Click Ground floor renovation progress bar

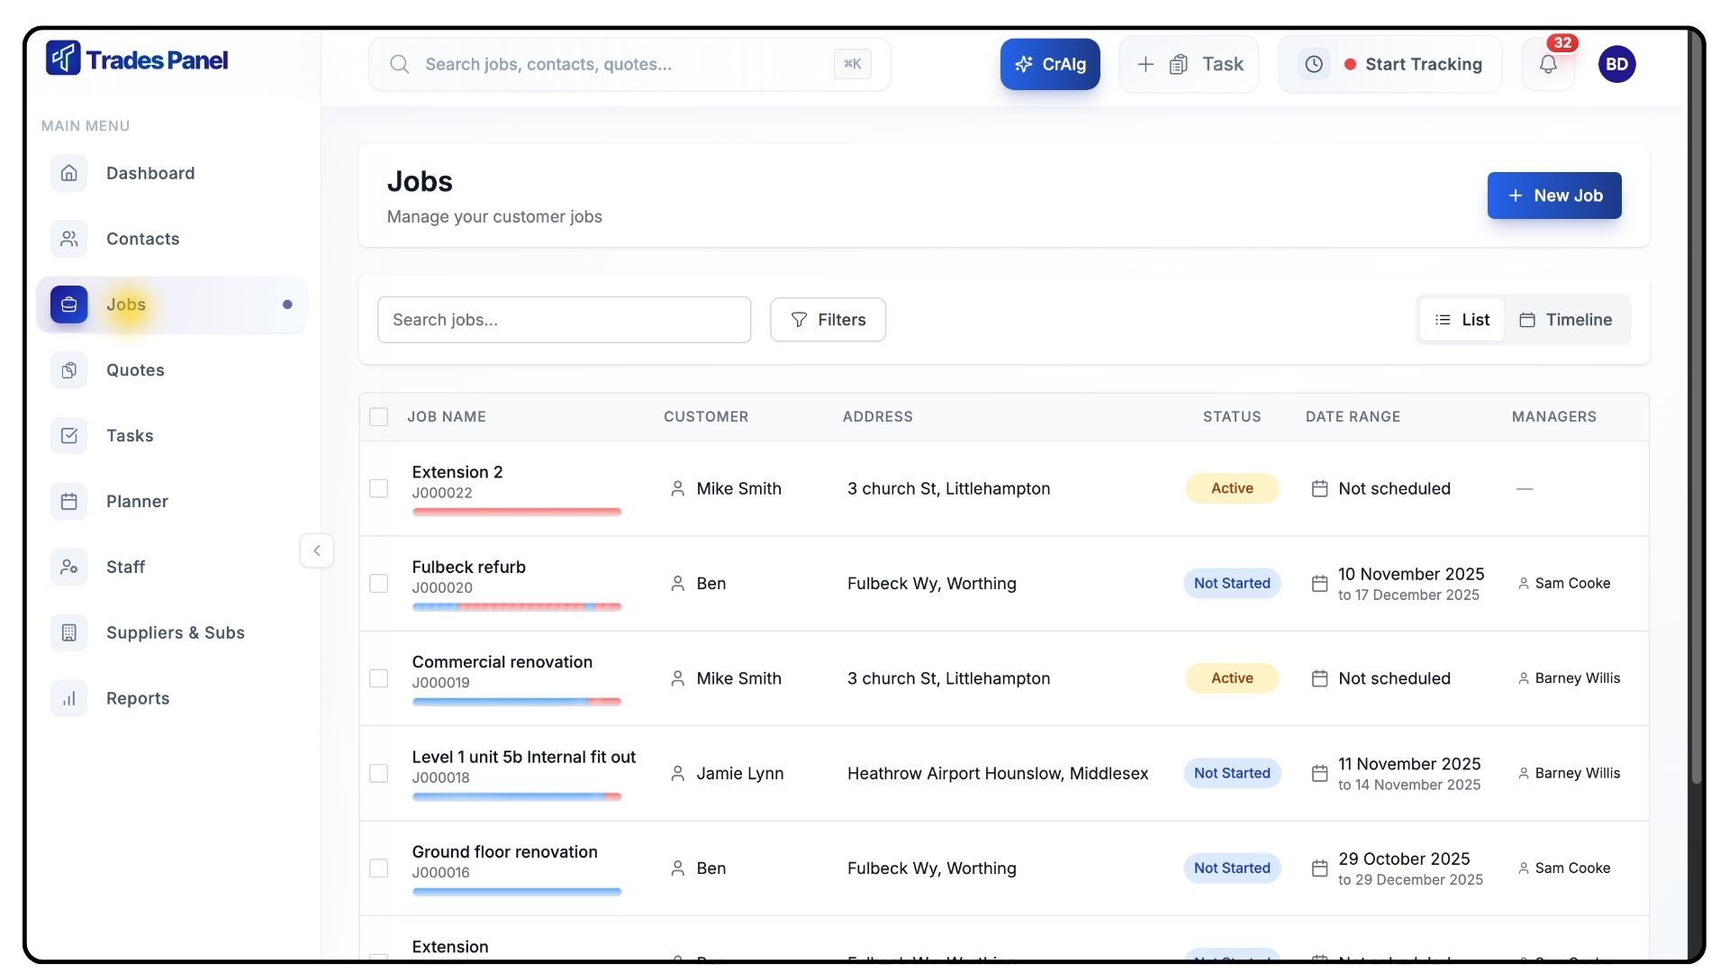click(517, 892)
